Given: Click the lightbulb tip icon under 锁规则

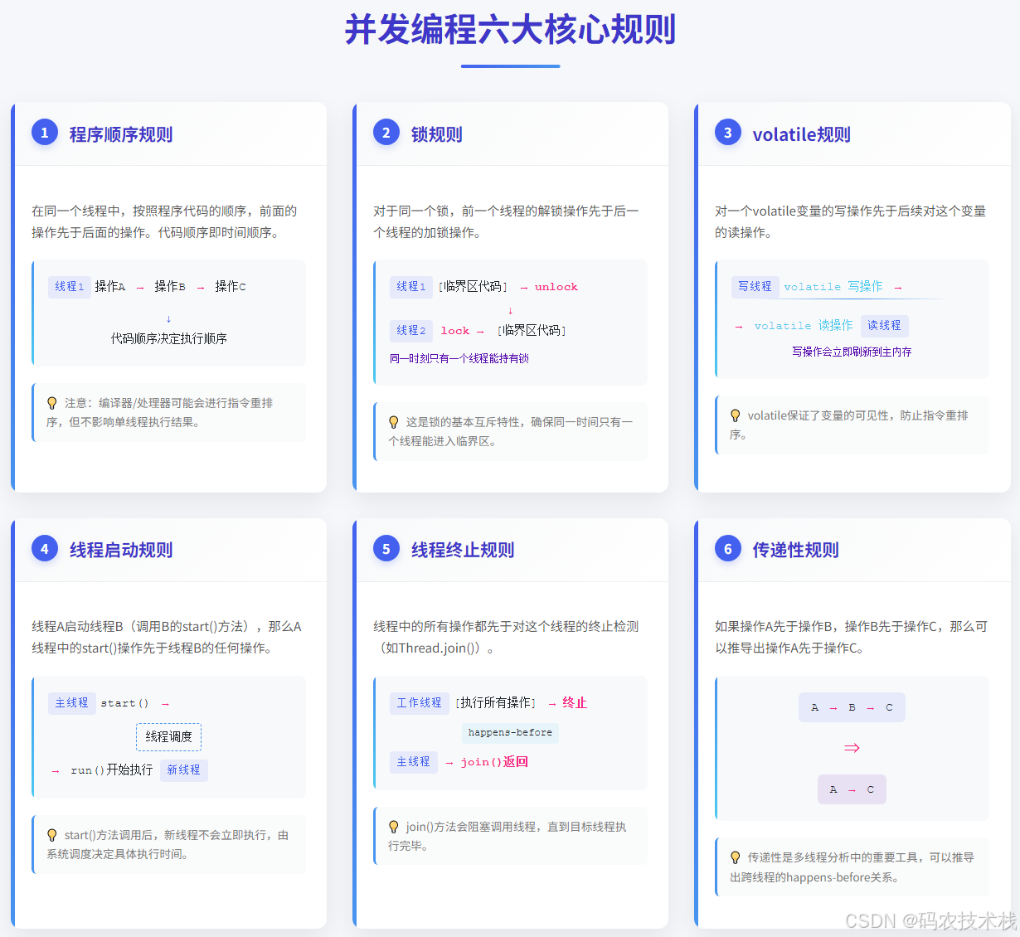Looking at the screenshot, I should click(x=394, y=421).
